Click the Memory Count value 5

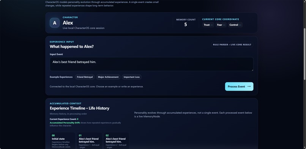[185, 25]
